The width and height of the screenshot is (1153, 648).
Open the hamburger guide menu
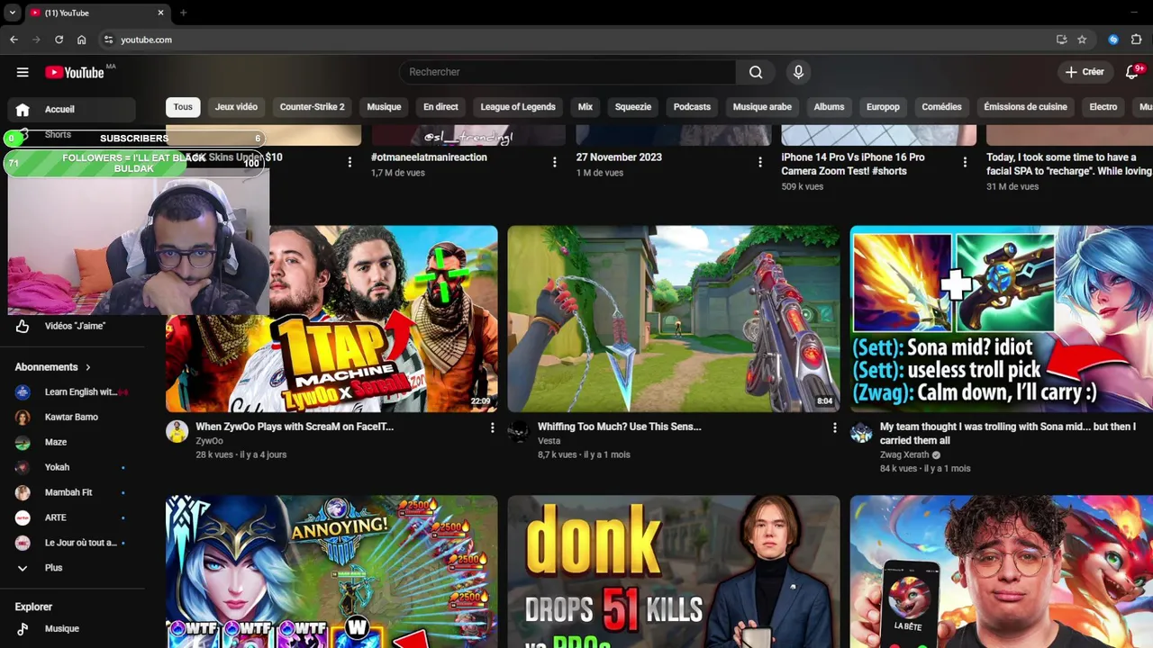coord(23,72)
